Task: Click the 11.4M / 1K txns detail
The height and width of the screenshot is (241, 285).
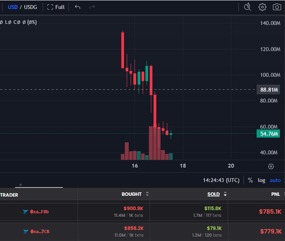Action: click(129, 215)
